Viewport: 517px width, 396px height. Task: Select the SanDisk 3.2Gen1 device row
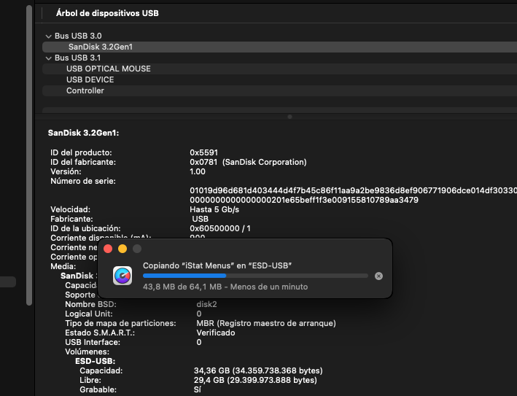pos(279,47)
